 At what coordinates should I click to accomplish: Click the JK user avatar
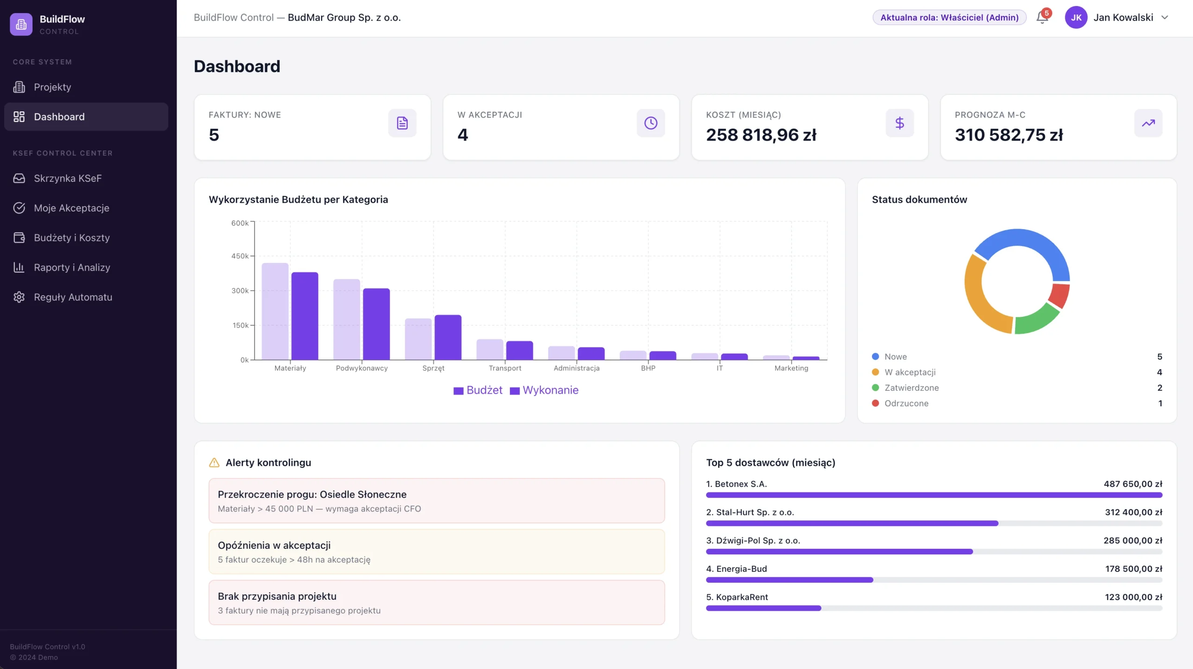pos(1076,18)
